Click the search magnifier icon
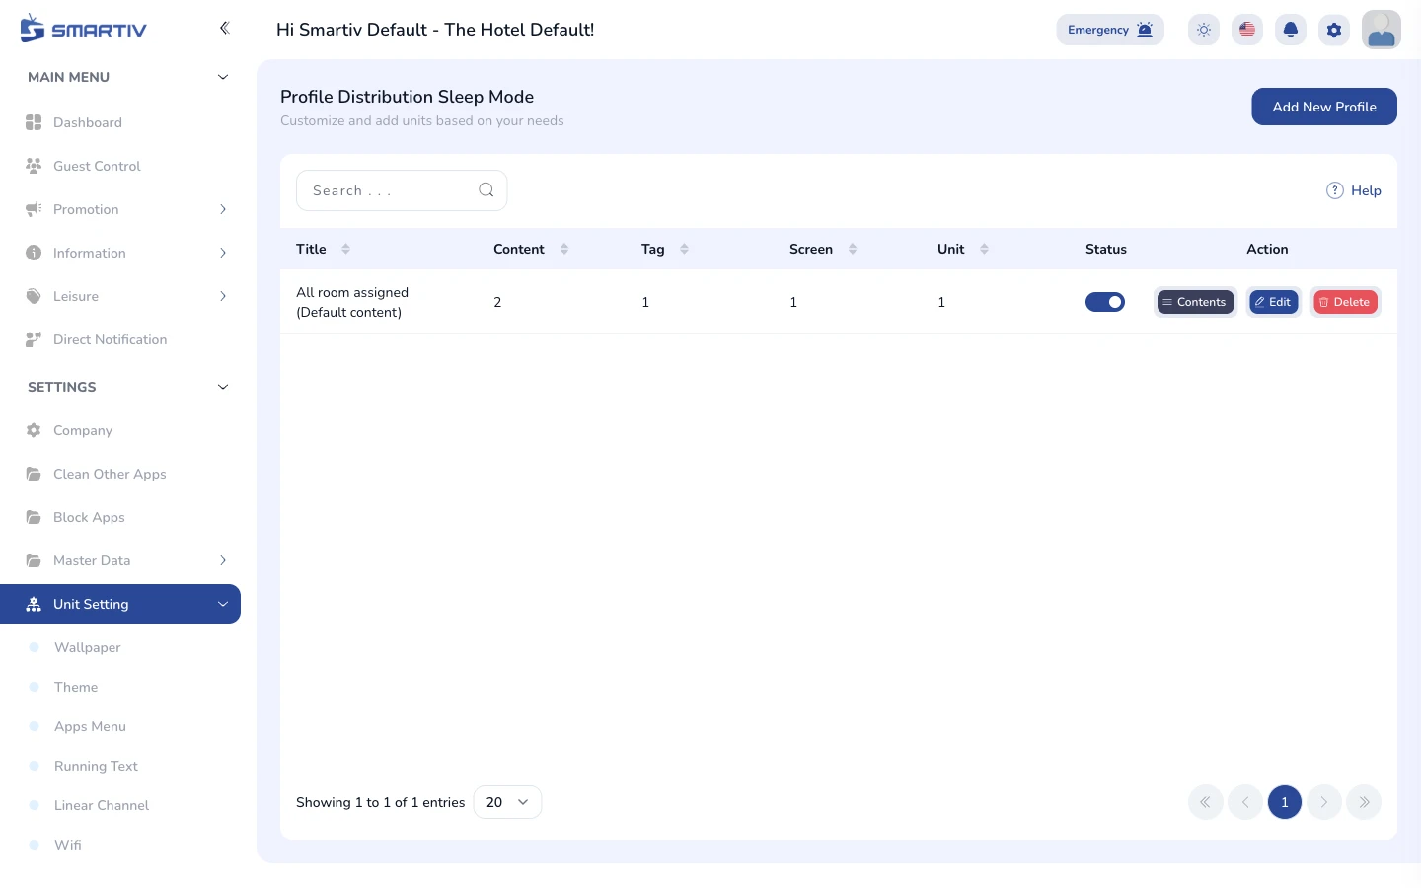The height and width of the screenshot is (888, 1421). (486, 190)
